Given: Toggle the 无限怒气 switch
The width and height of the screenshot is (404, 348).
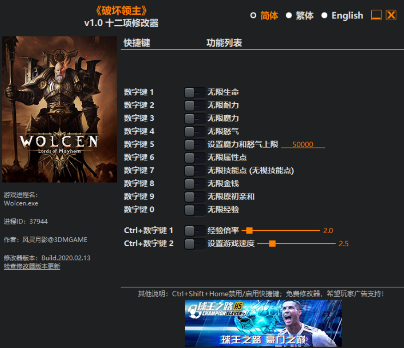Looking at the screenshot, I should tap(194, 132).
